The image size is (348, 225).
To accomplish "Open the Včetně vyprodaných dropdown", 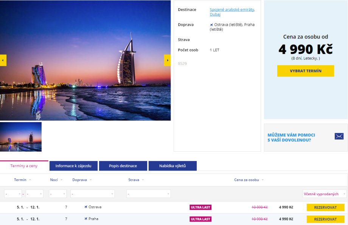I will [324, 194].
